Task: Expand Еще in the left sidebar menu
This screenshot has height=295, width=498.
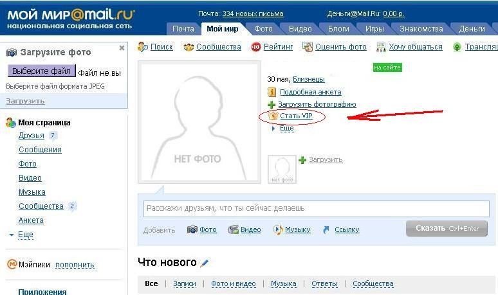Action: click(x=25, y=235)
